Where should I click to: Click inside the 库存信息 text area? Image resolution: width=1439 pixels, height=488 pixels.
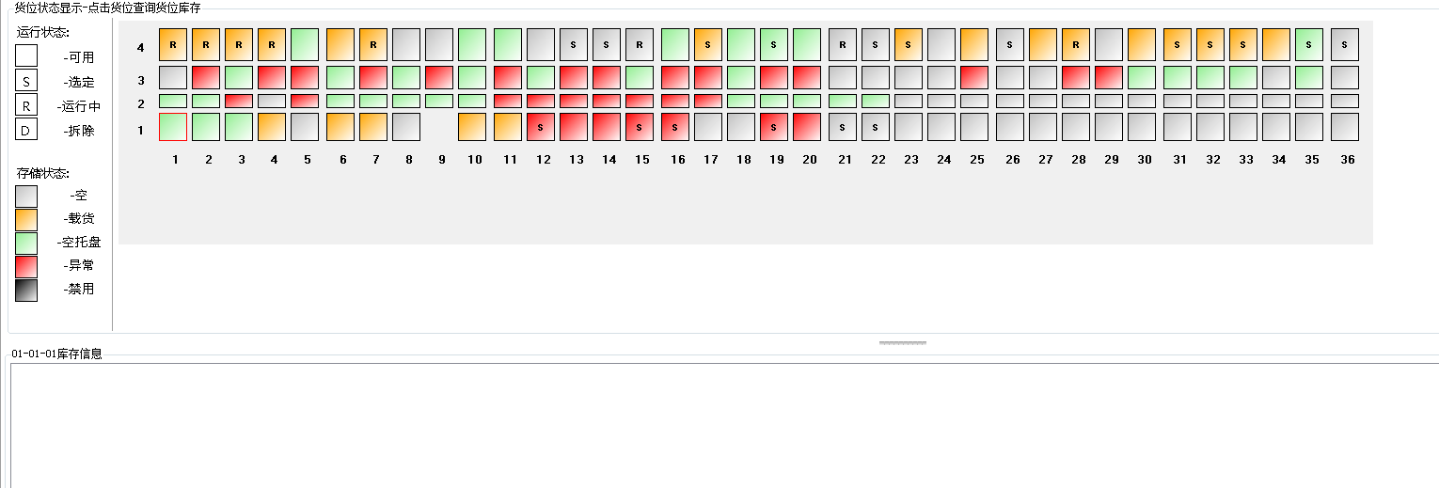724,425
